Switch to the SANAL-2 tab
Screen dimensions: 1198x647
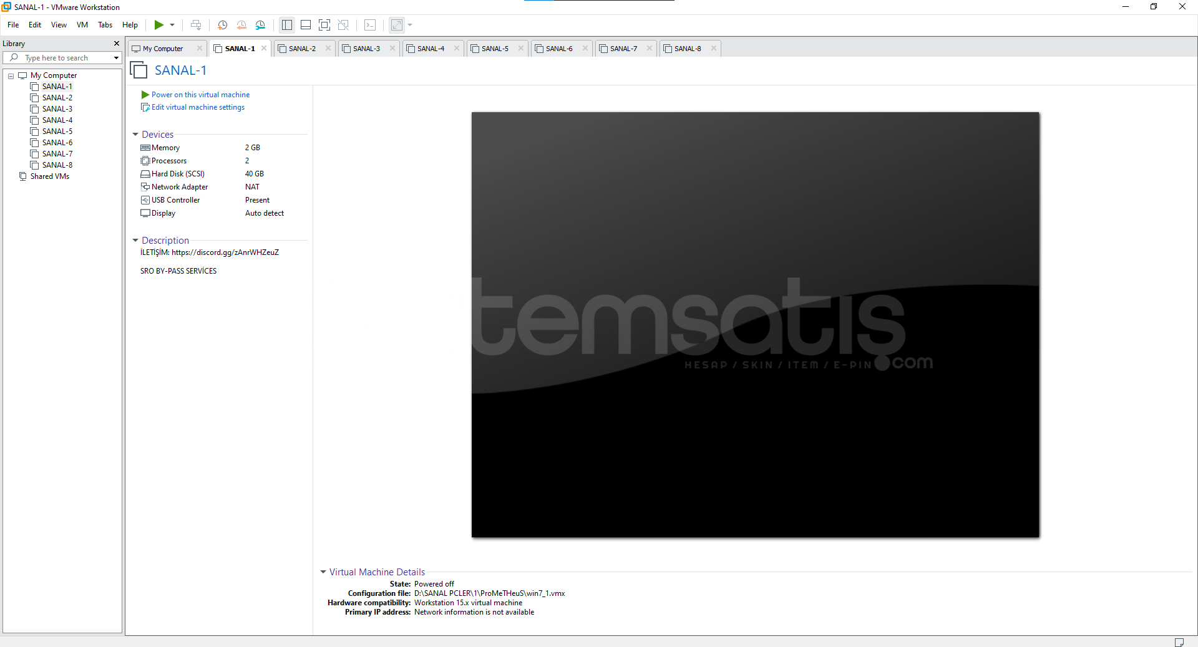[302, 49]
